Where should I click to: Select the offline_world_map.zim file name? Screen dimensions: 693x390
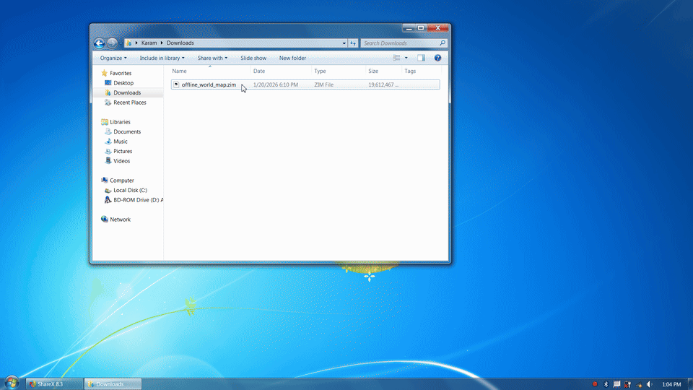tap(209, 84)
